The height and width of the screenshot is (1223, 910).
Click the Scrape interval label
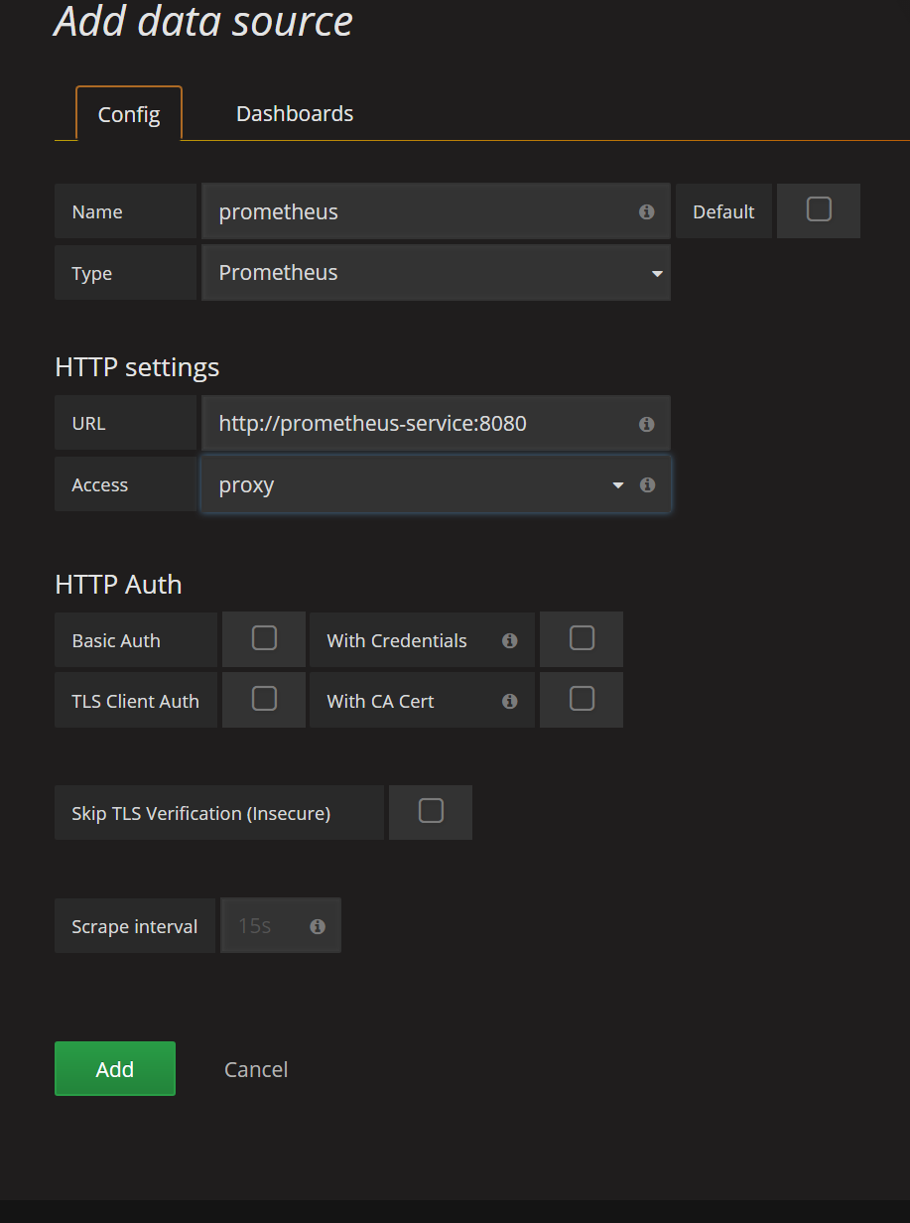tap(135, 927)
